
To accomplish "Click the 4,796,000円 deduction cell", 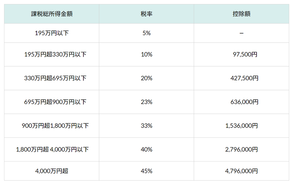I will (241, 171).
